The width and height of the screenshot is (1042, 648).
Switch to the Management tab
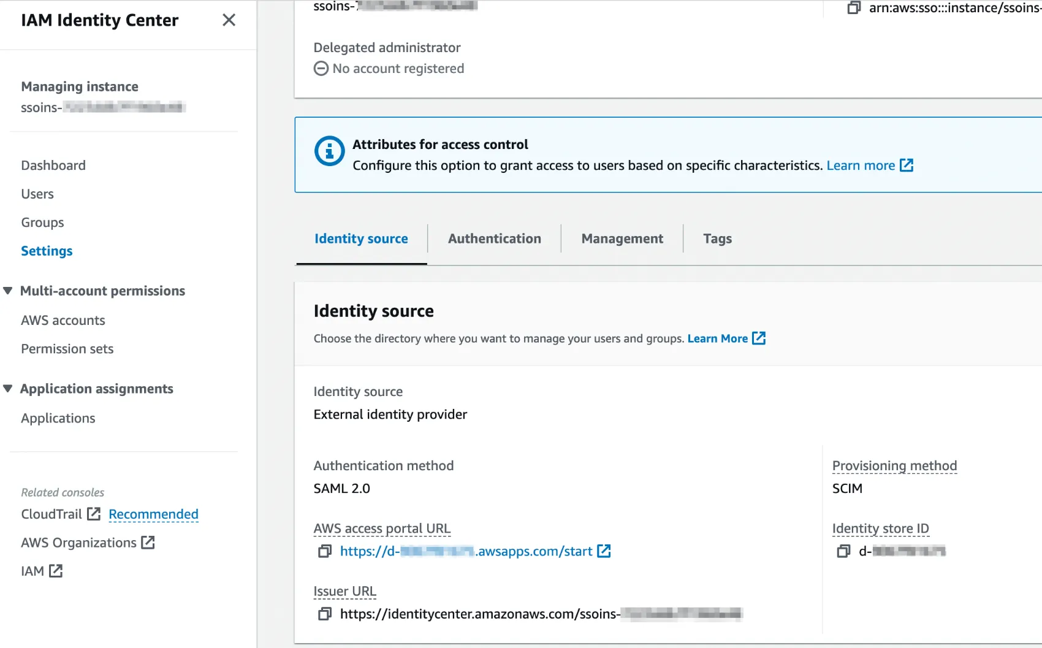[x=622, y=238]
